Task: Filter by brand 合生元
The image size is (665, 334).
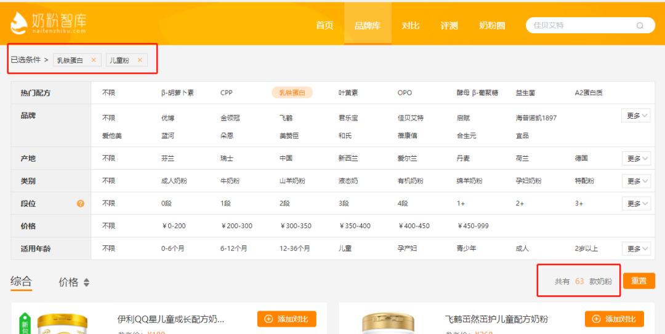Action: click(x=467, y=136)
